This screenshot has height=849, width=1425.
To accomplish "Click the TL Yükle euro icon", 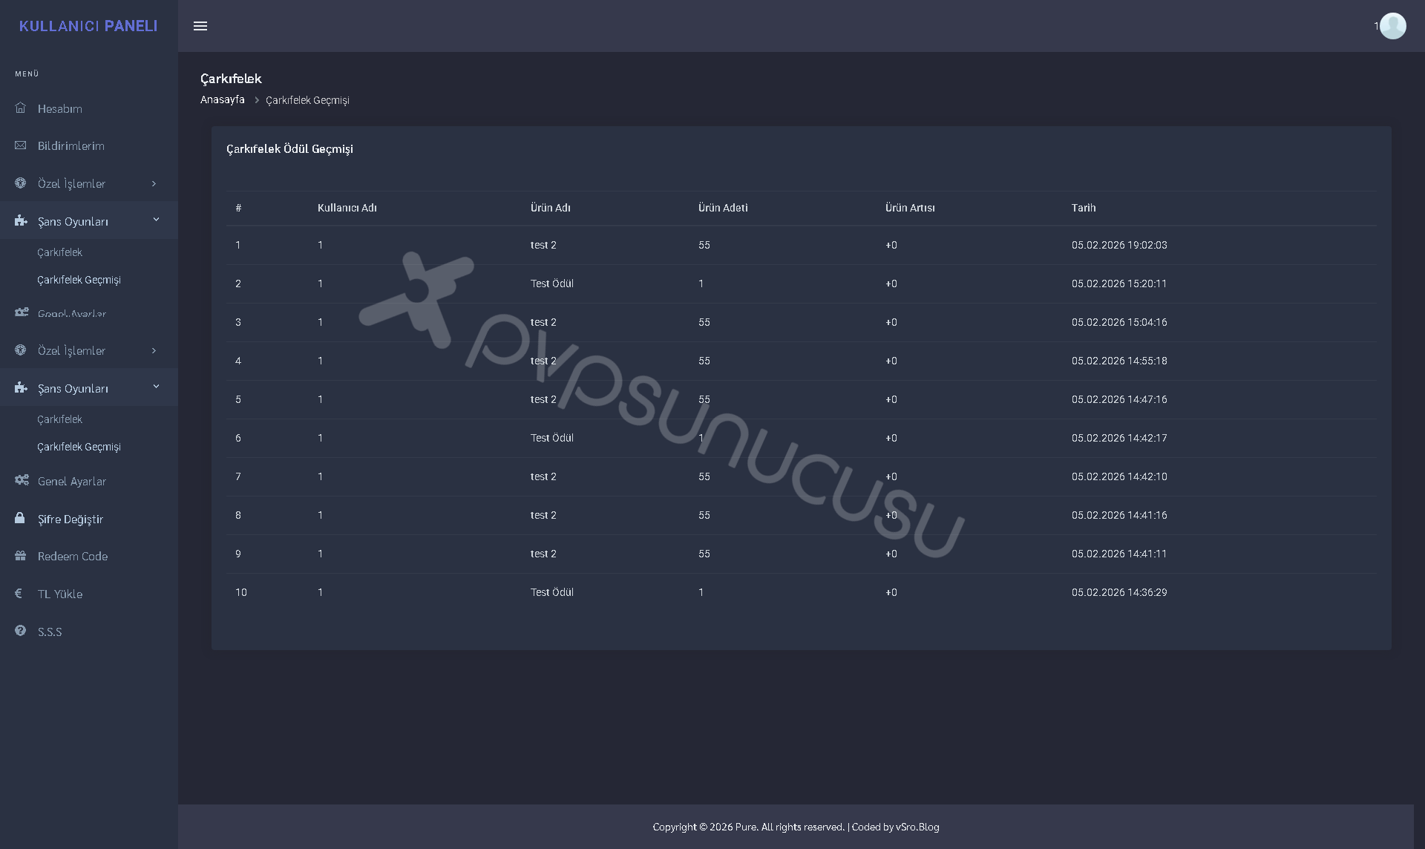I will click(x=19, y=593).
